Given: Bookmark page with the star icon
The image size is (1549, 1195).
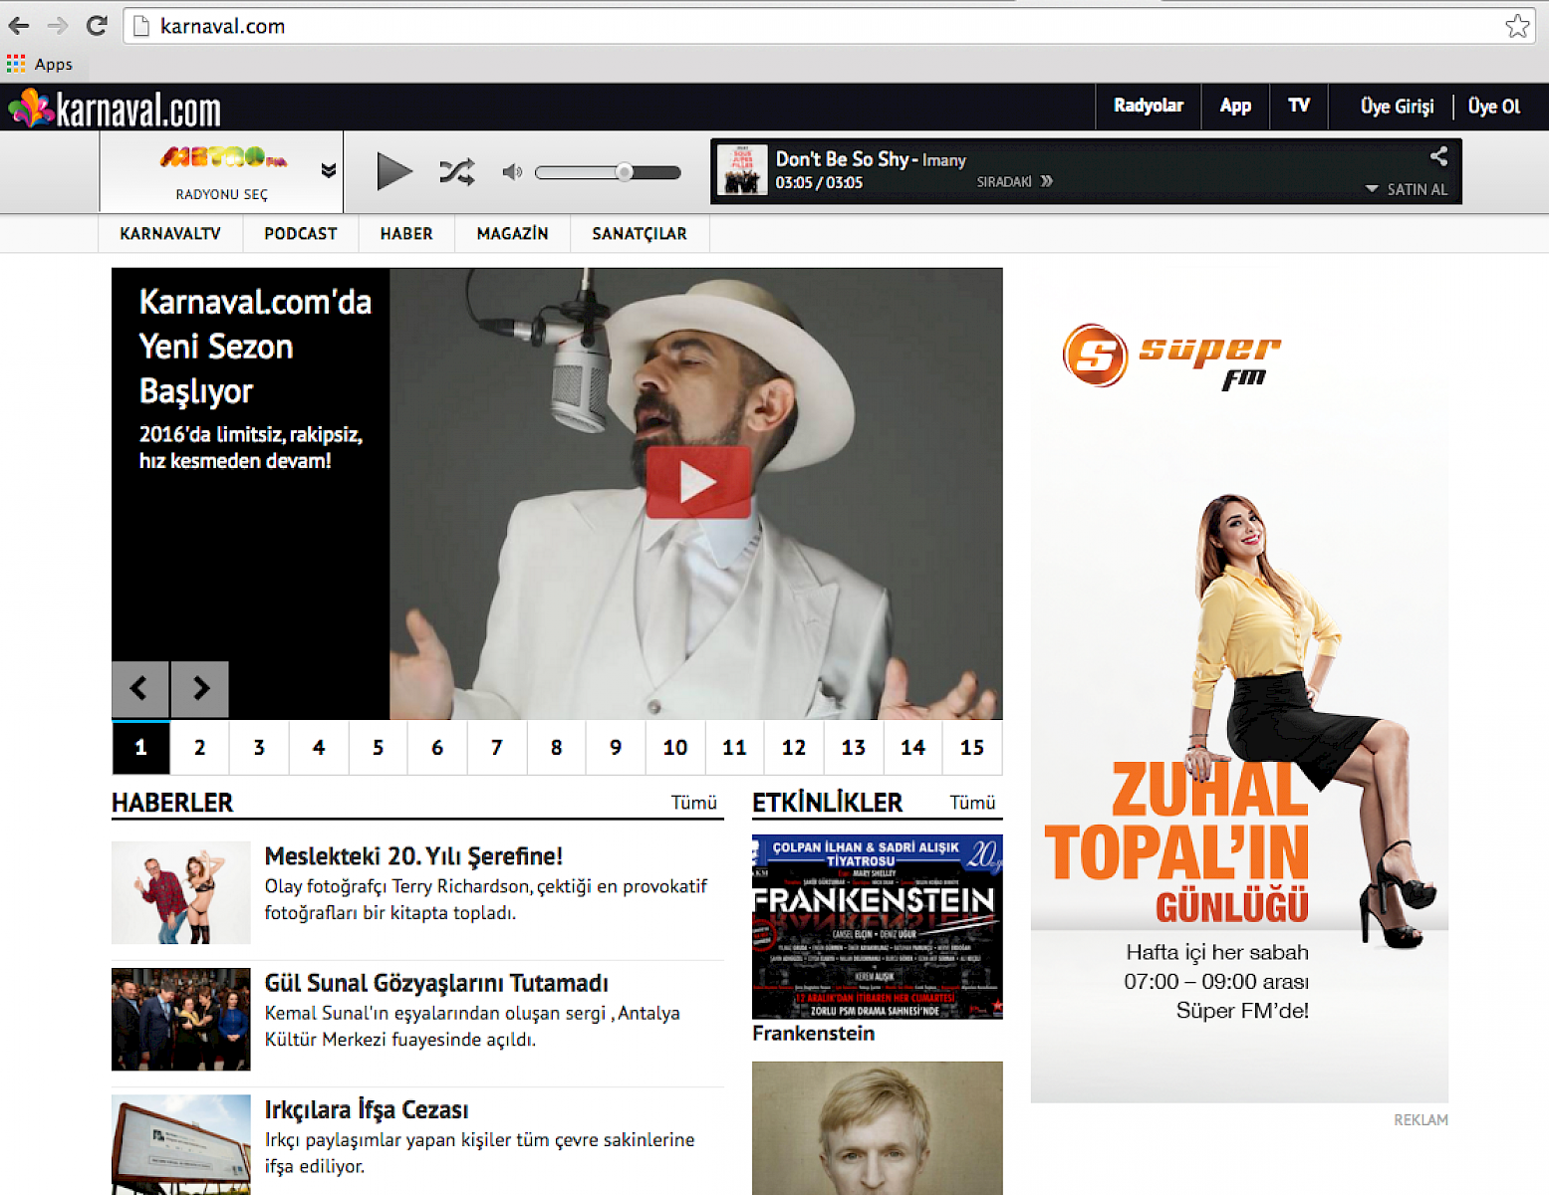Looking at the screenshot, I should [1516, 26].
